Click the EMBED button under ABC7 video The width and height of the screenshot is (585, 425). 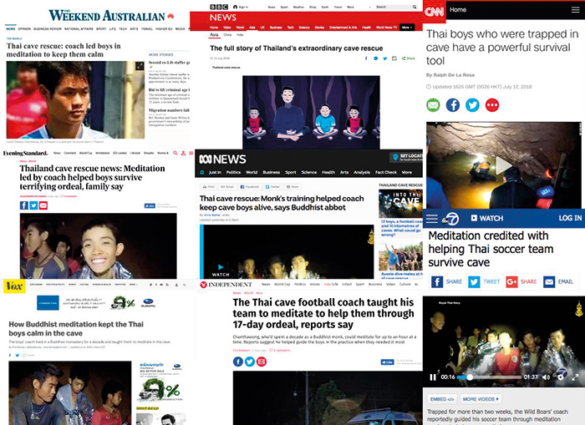click(x=442, y=399)
